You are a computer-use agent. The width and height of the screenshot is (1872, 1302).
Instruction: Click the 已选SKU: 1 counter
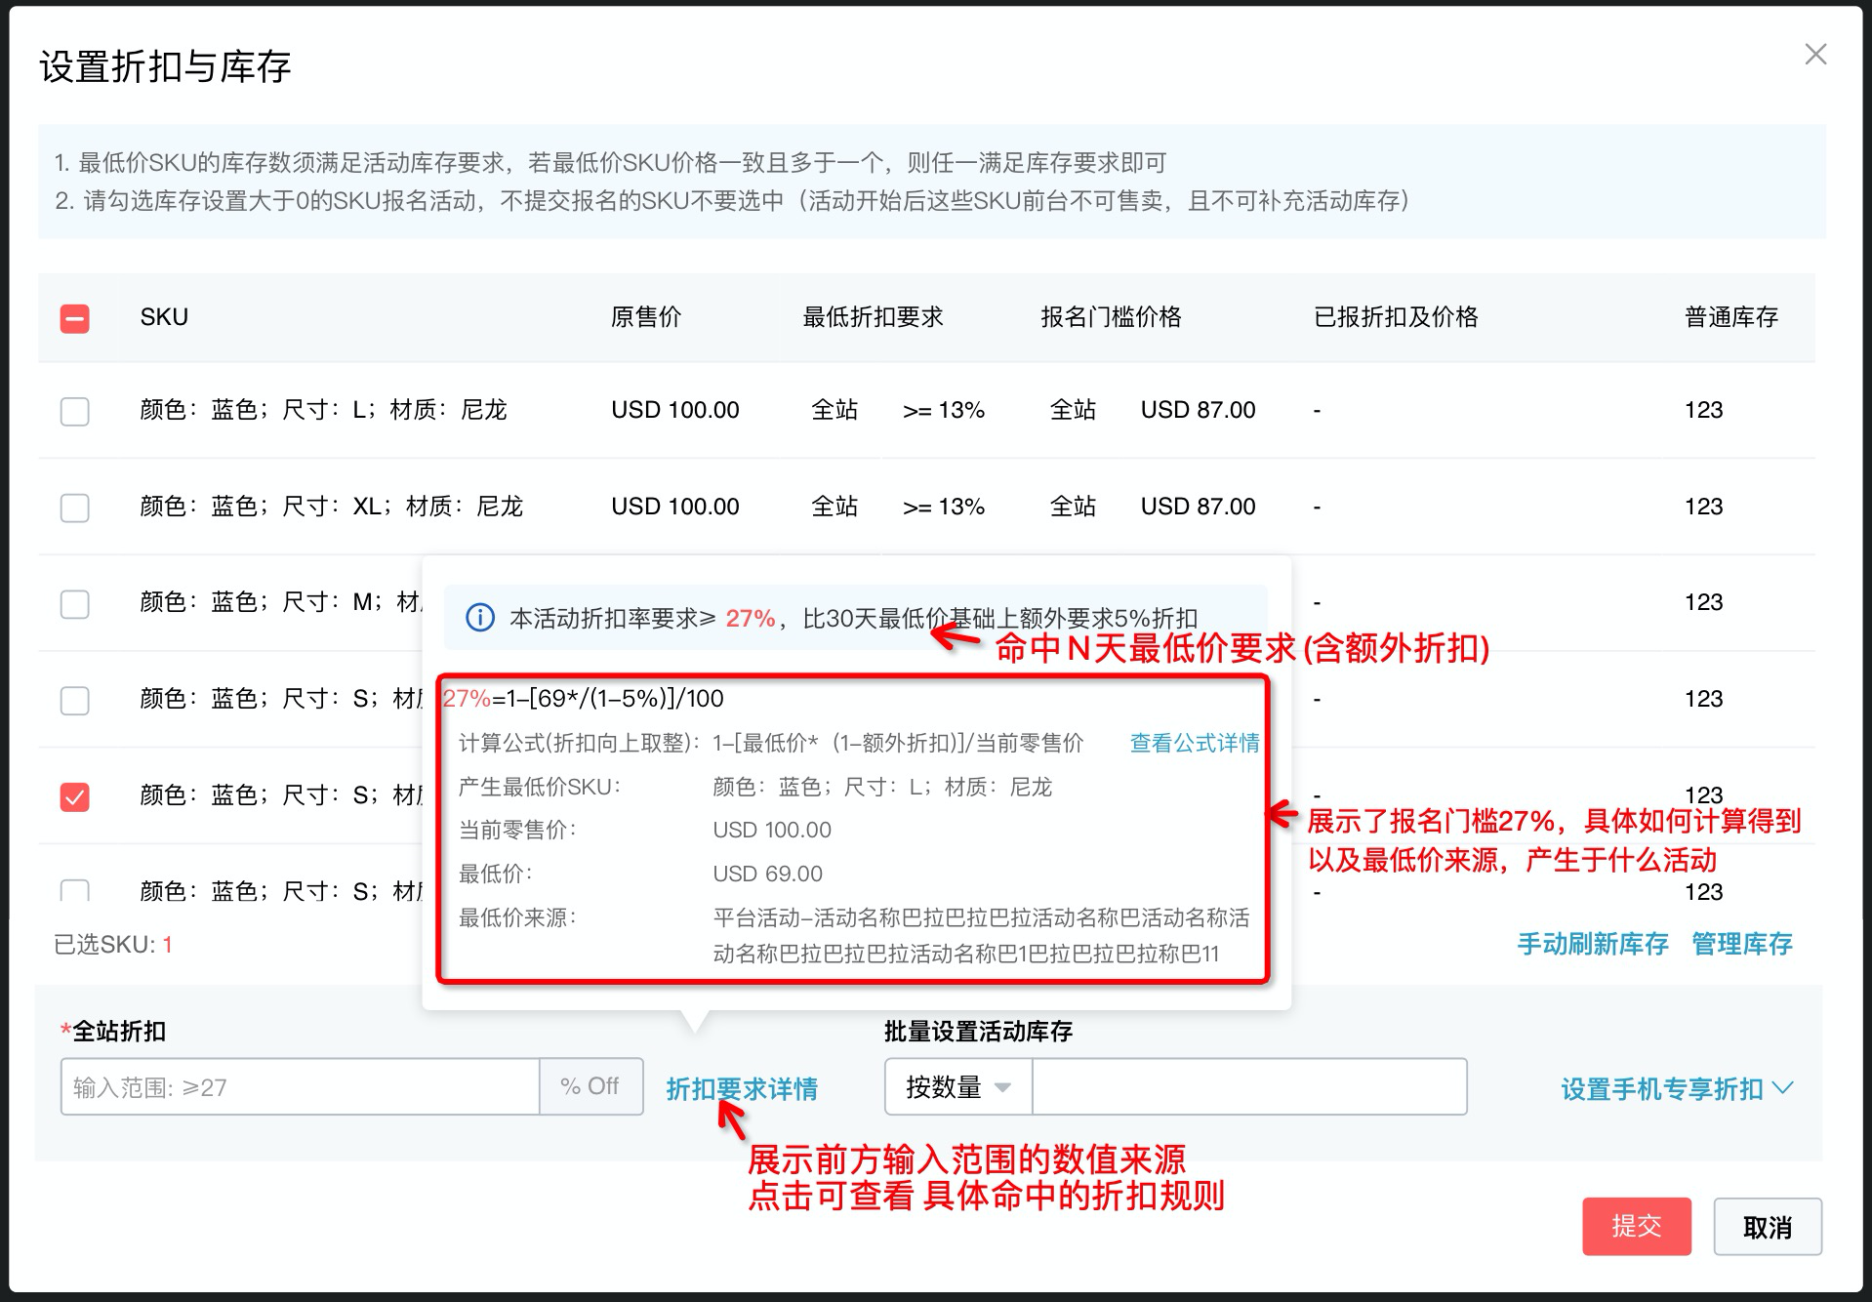[113, 945]
